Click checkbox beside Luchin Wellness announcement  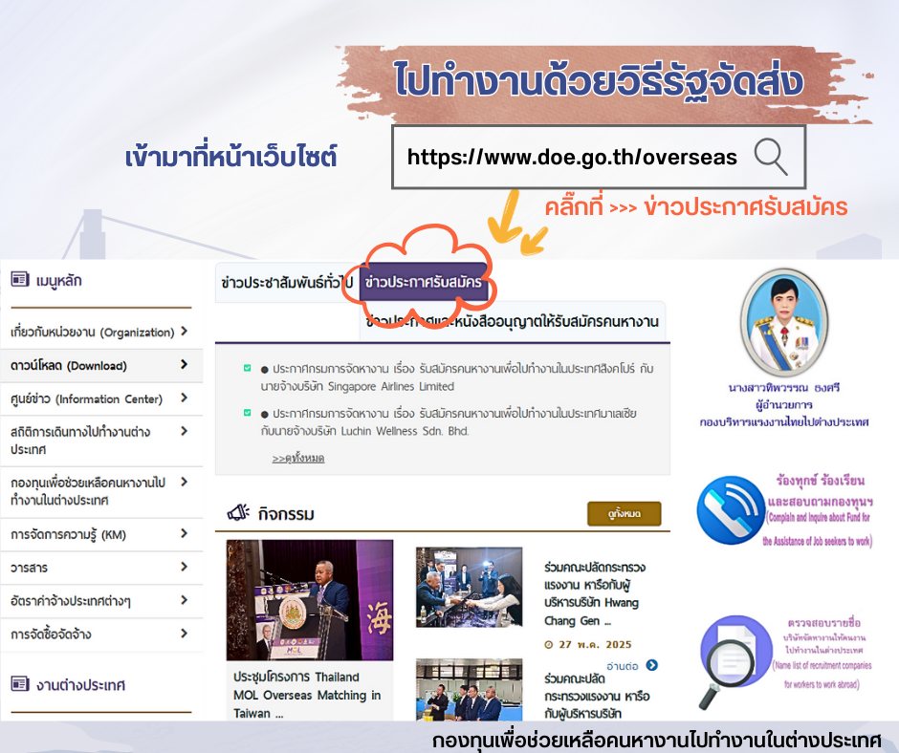click(248, 414)
